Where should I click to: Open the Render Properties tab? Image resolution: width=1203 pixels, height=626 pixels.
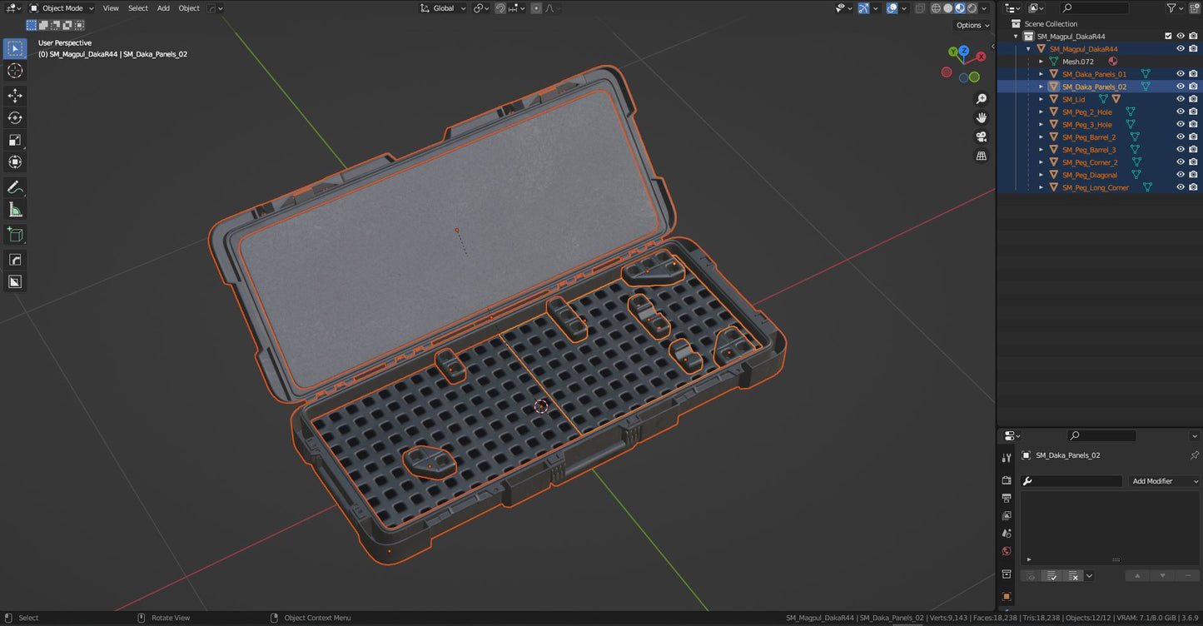pos(1006,479)
